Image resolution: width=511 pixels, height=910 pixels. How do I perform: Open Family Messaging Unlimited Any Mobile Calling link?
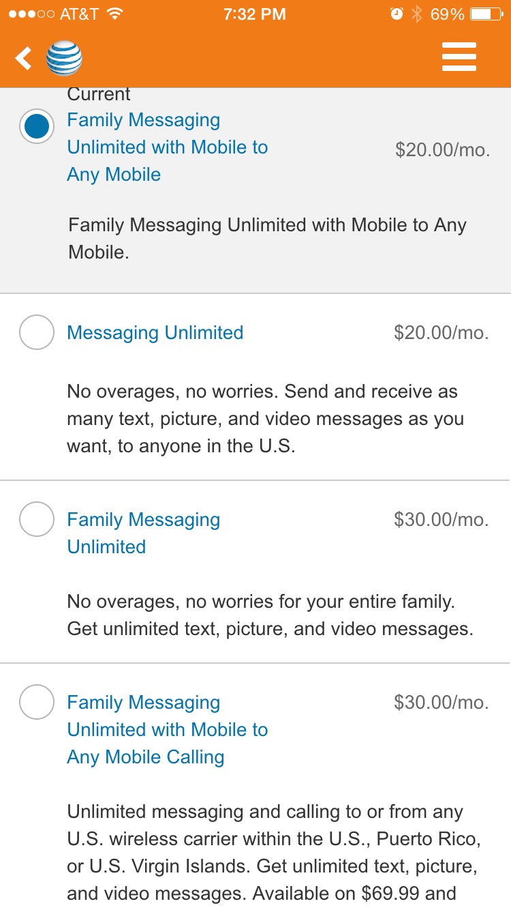click(x=167, y=729)
